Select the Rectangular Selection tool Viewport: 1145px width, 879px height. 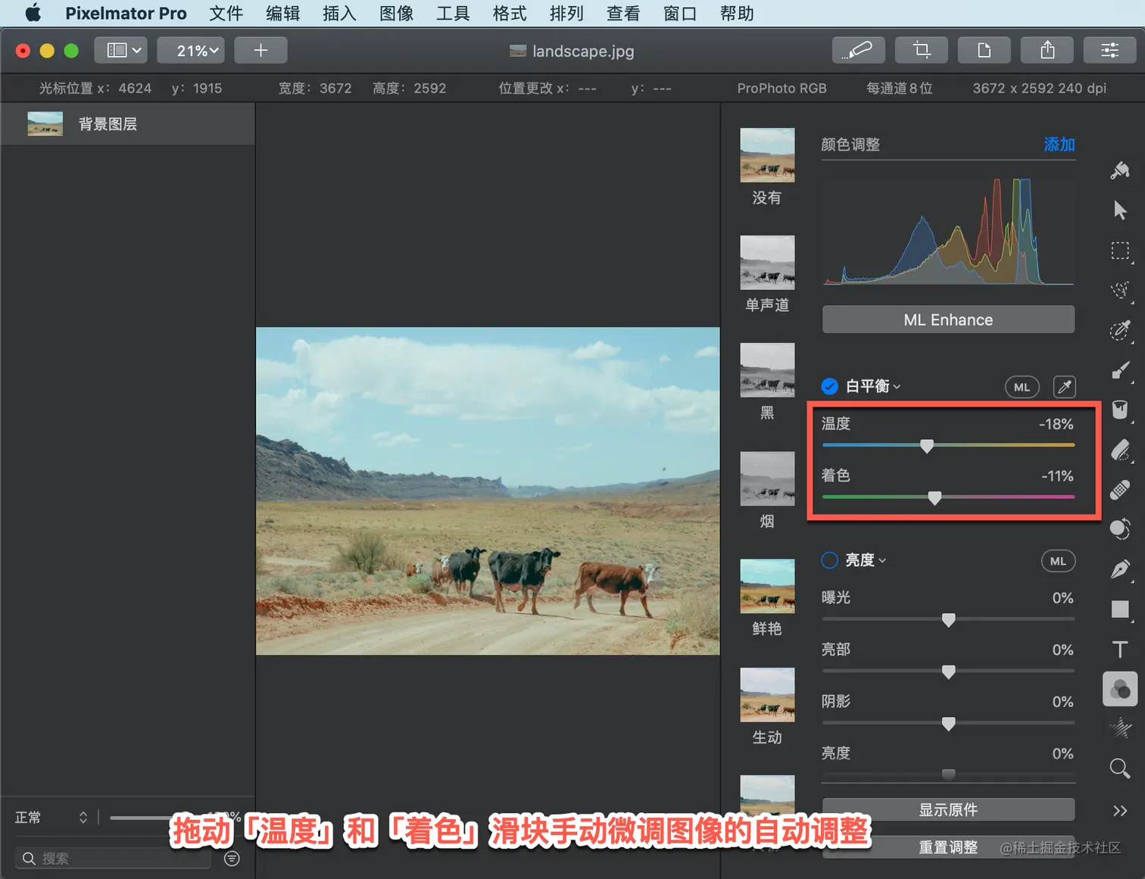(x=1120, y=251)
